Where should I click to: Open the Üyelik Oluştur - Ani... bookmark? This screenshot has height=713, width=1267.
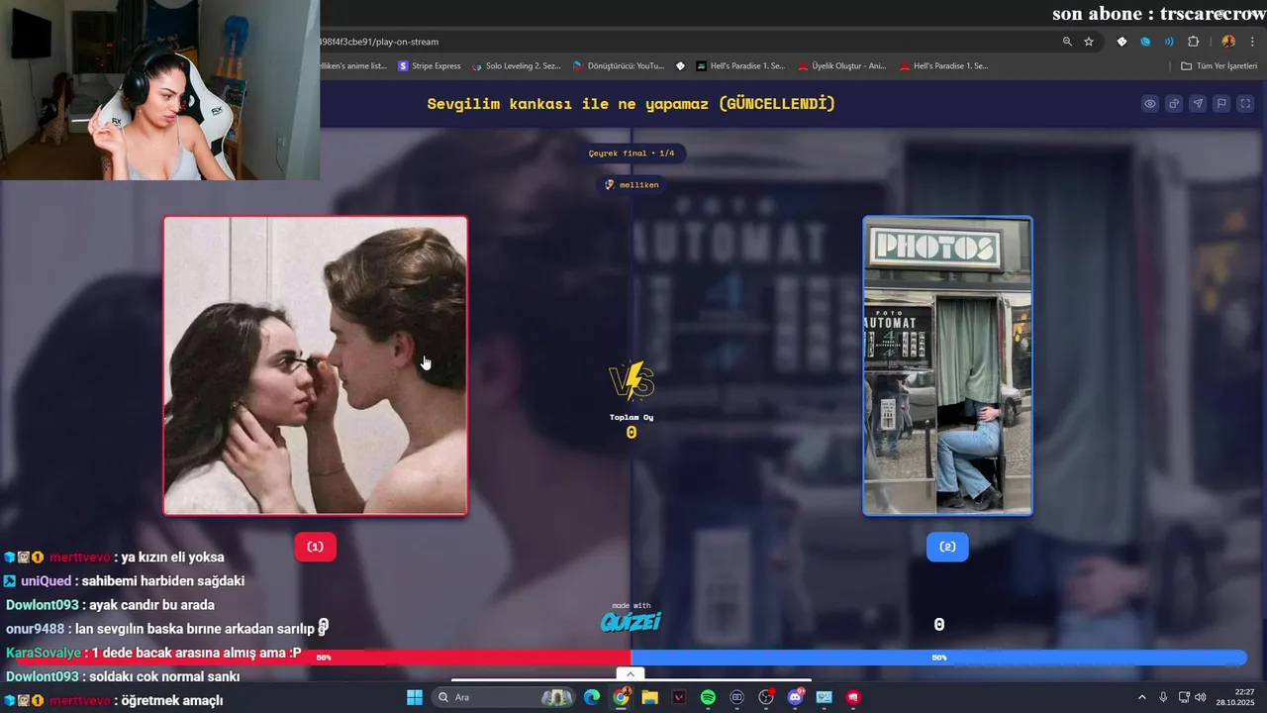(x=841, y=66)
